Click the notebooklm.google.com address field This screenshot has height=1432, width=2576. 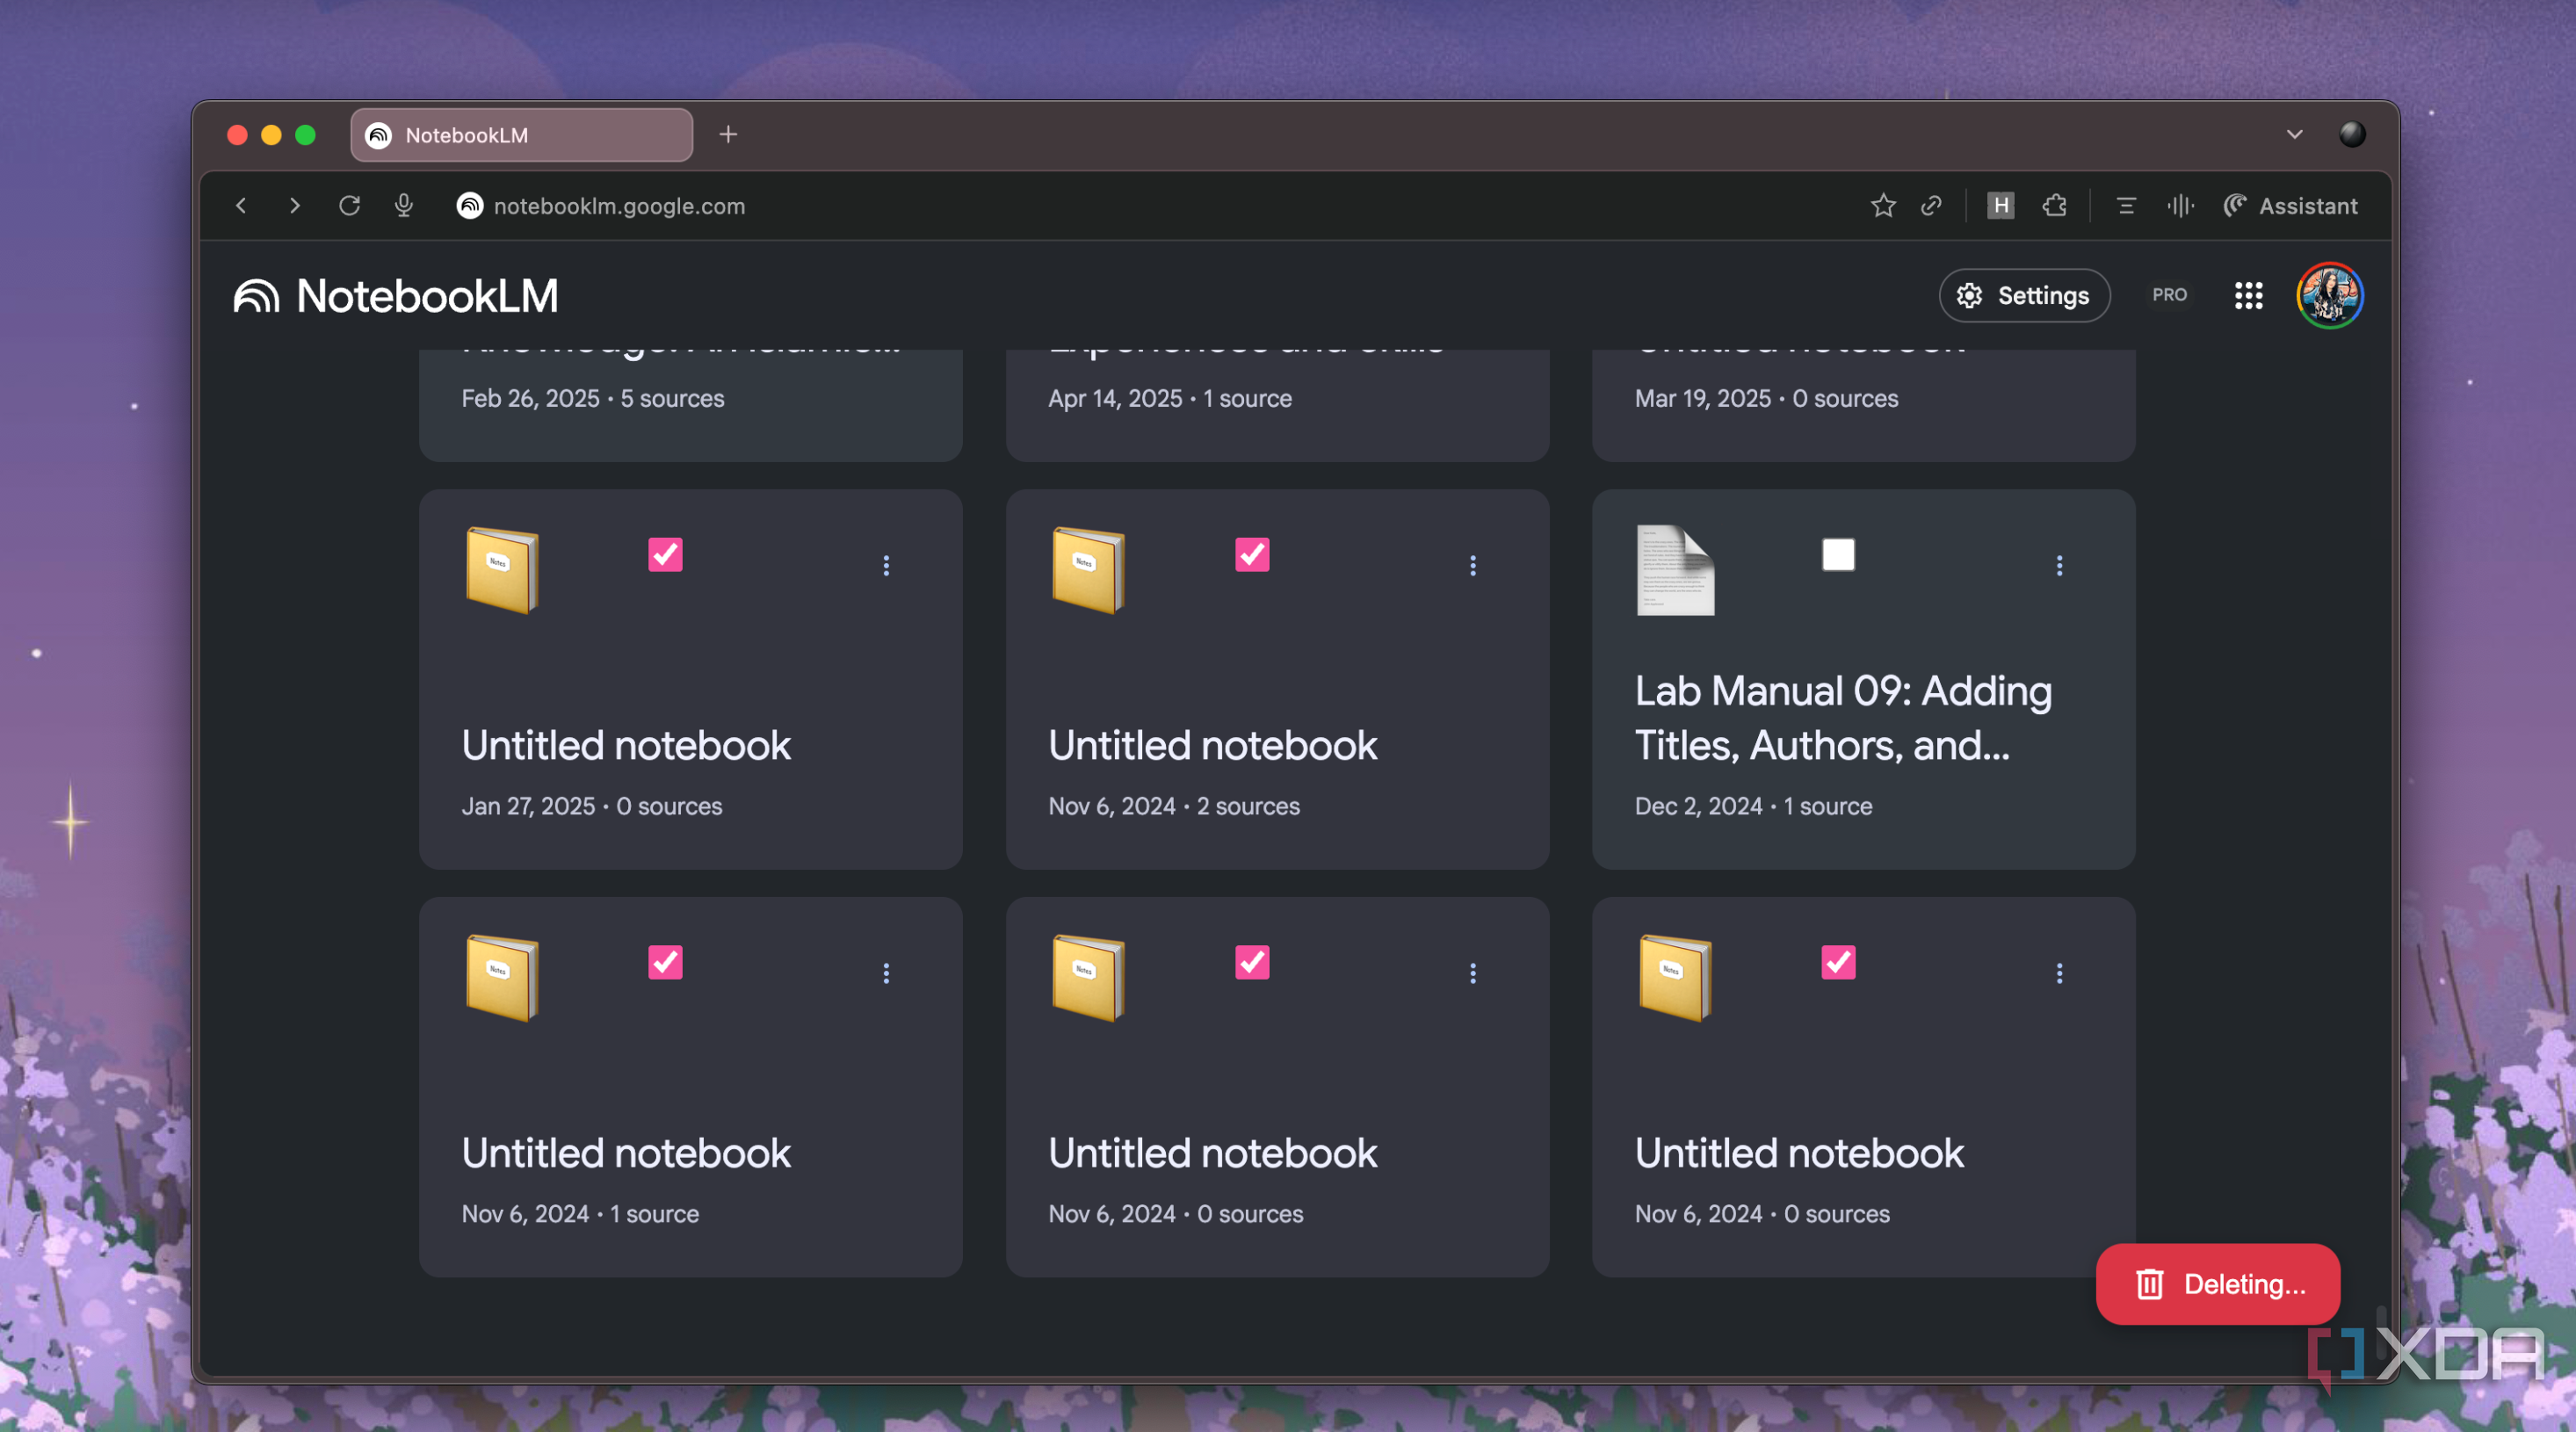(x=619, y=206)
